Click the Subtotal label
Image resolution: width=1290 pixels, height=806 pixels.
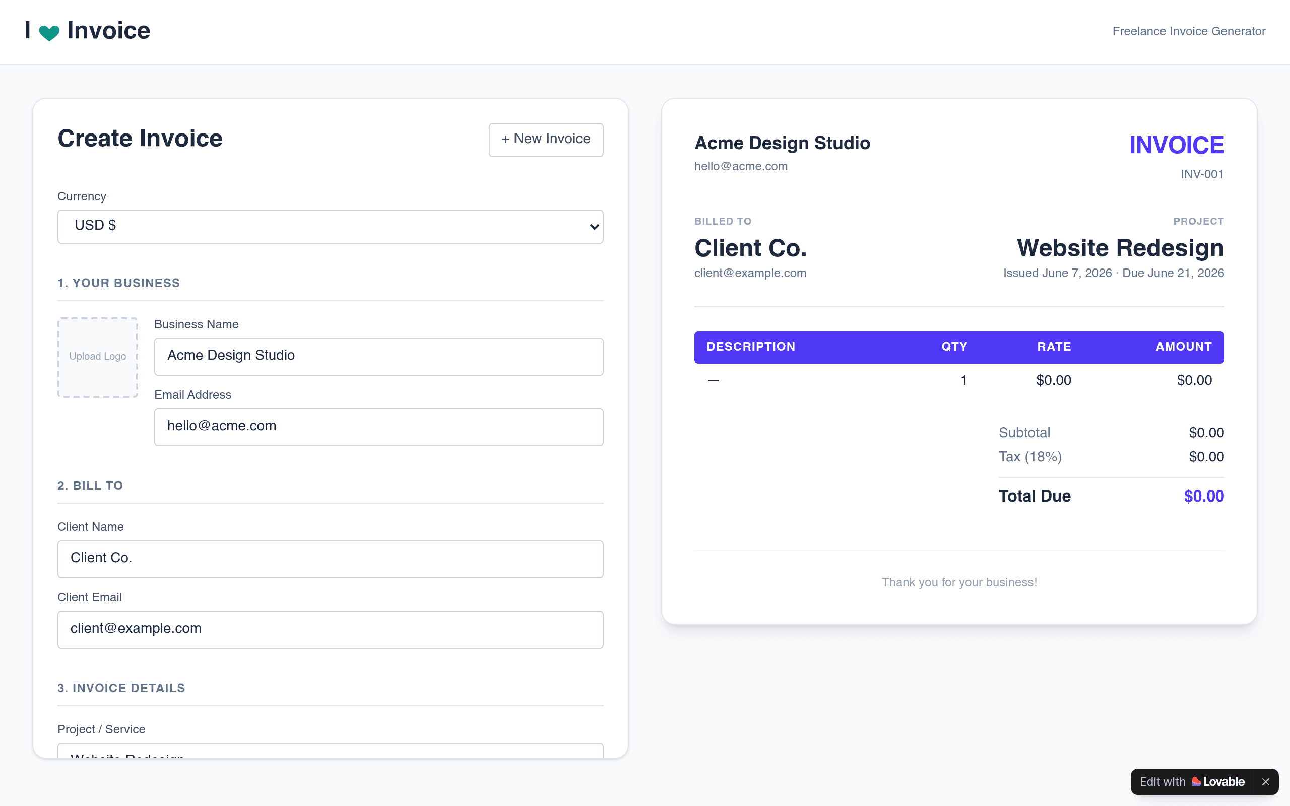1024,433
